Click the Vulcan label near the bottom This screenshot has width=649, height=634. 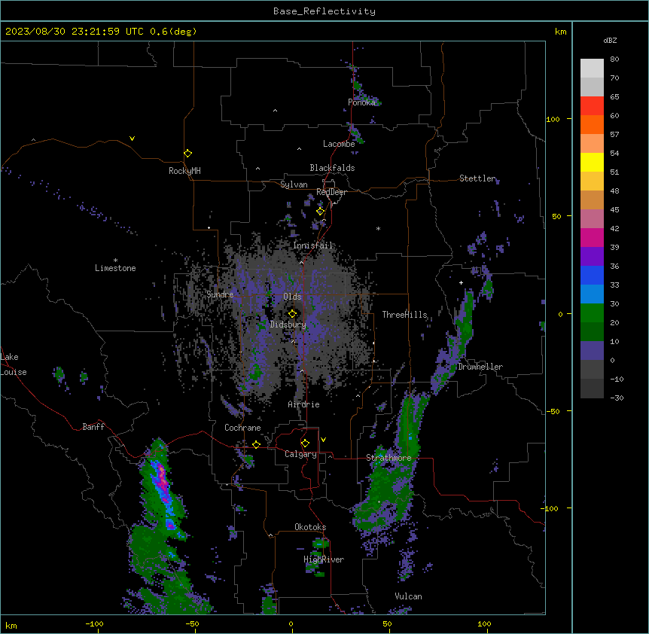pyautogui.click(x=409, y=596)
